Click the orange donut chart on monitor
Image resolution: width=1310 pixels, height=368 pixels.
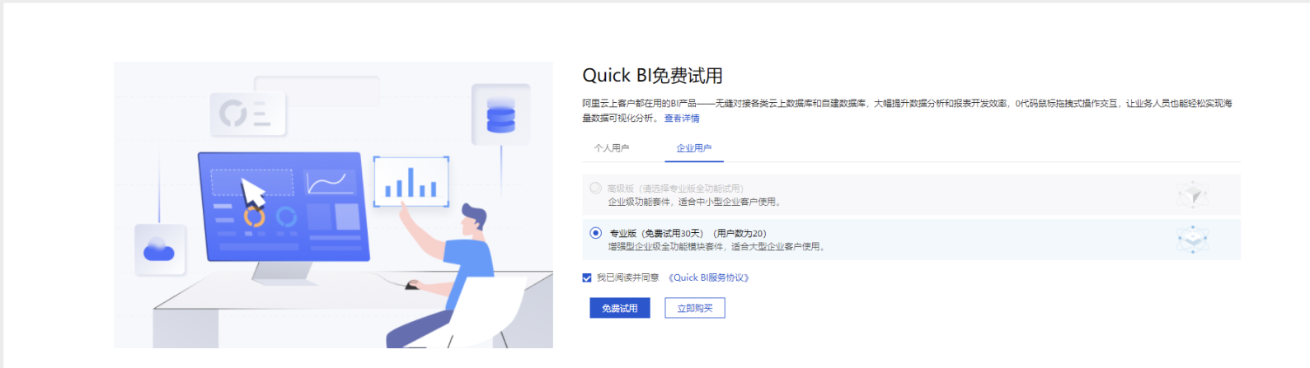254,217
